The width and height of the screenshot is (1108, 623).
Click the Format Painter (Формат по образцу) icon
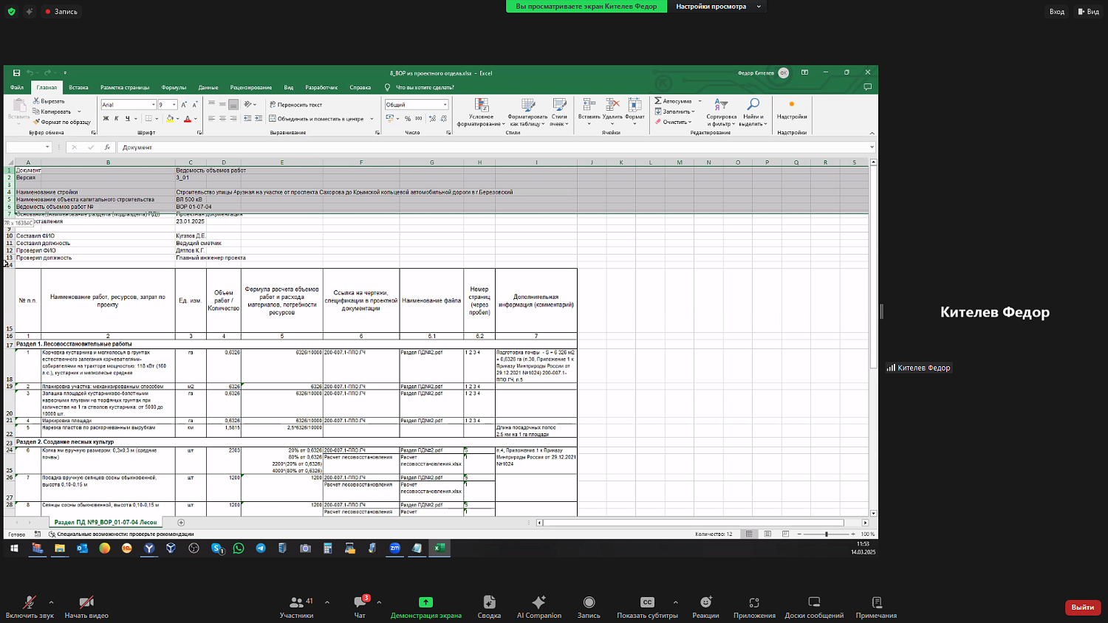tap(36, 123)
